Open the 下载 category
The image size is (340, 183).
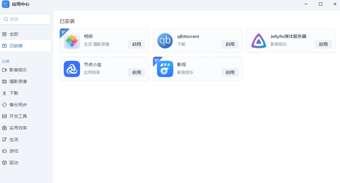(25, 93)
